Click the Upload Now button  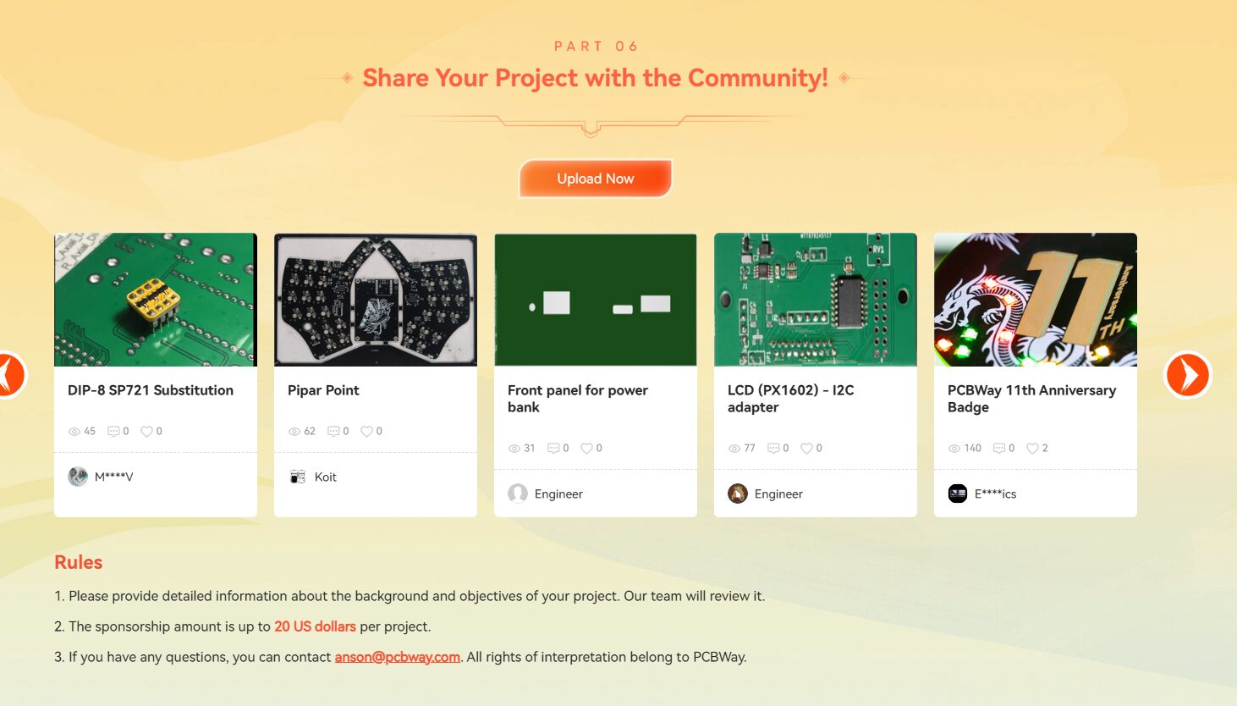pyautogui.click(x=596, y=179)
